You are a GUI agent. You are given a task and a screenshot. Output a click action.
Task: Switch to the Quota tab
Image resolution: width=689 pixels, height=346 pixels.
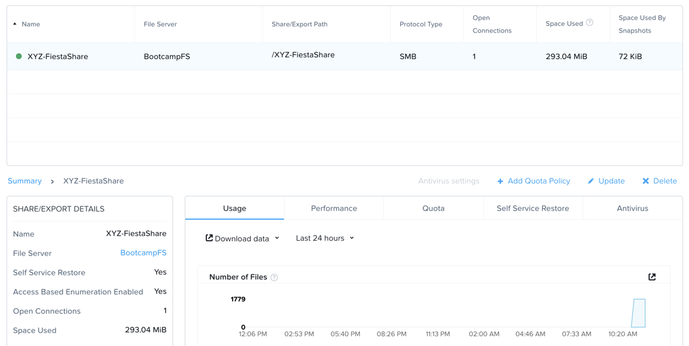click(433, 209)
